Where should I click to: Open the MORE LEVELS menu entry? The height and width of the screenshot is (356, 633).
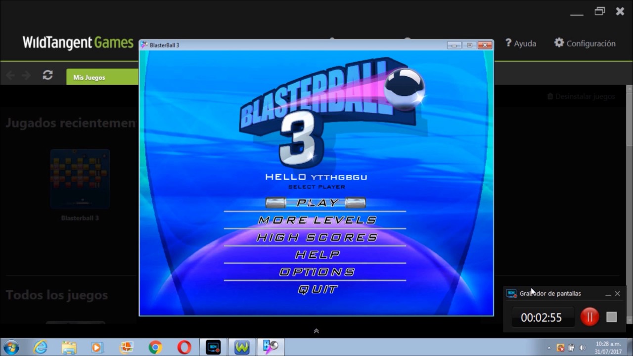pyautogui.click(x=317, y=220)
